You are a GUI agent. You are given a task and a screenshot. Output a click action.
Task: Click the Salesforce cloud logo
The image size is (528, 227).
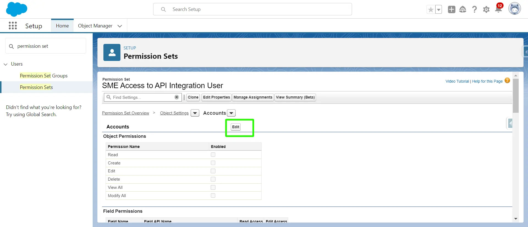[16, 9]
